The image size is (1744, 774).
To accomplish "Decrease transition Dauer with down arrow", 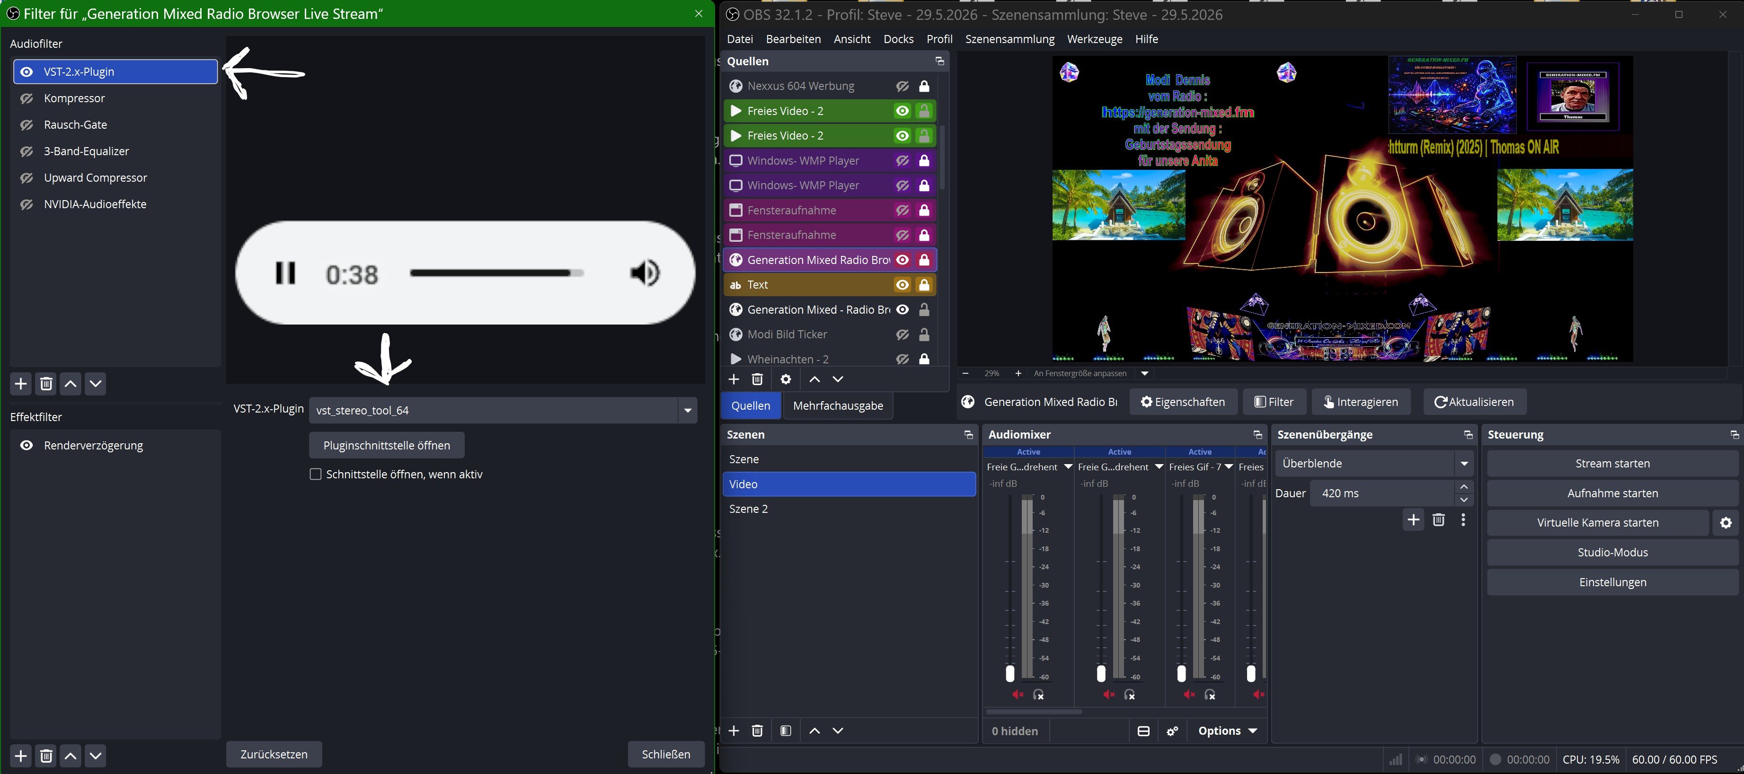I will [1464, 500].
